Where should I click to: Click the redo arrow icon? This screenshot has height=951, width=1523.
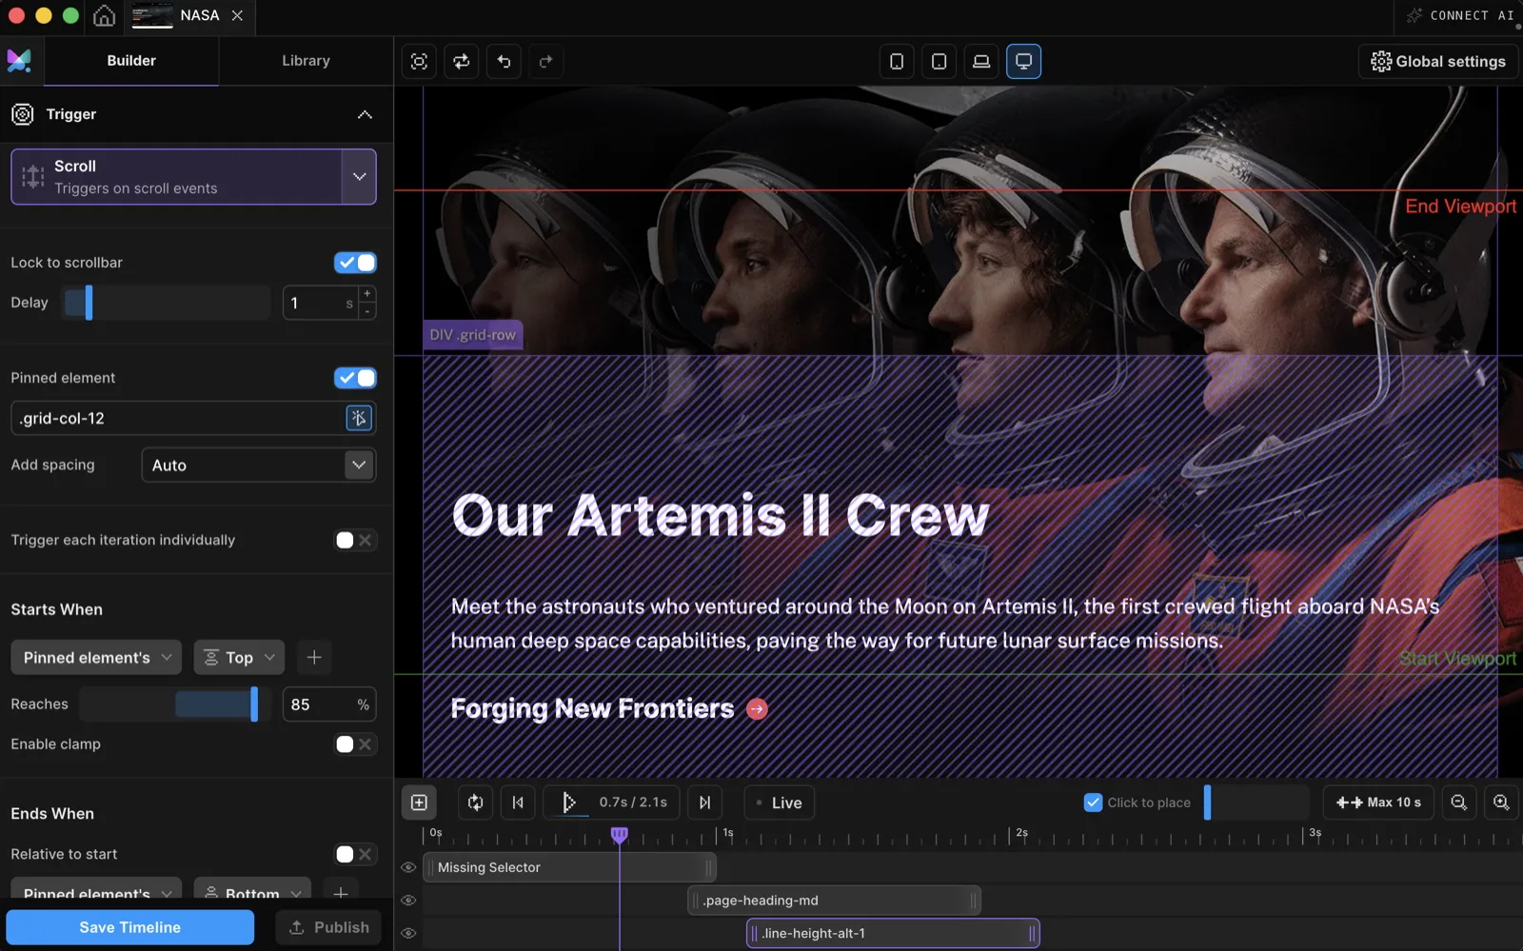pyautogui.click(x=545, y=62)
